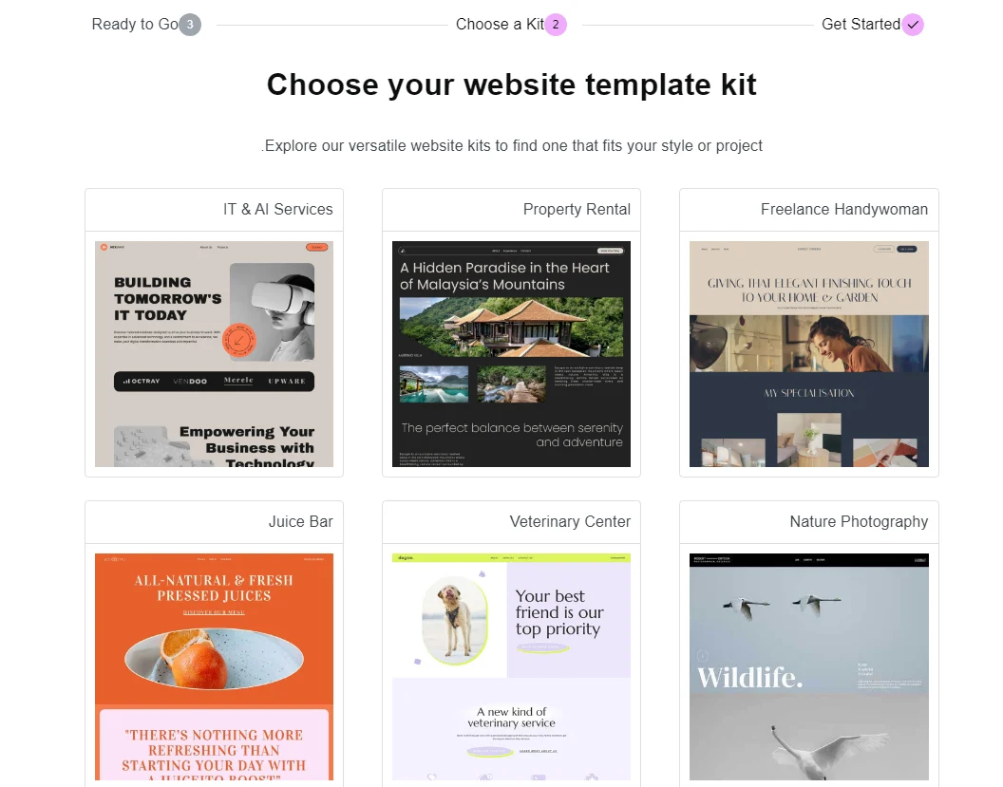The height and width of the screenshot is (787, 1003).
Task: Click the orange circular arrow badge in IT preview
Action: [239, 340]
